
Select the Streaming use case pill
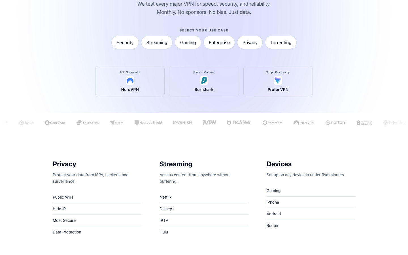click(157, 42)
